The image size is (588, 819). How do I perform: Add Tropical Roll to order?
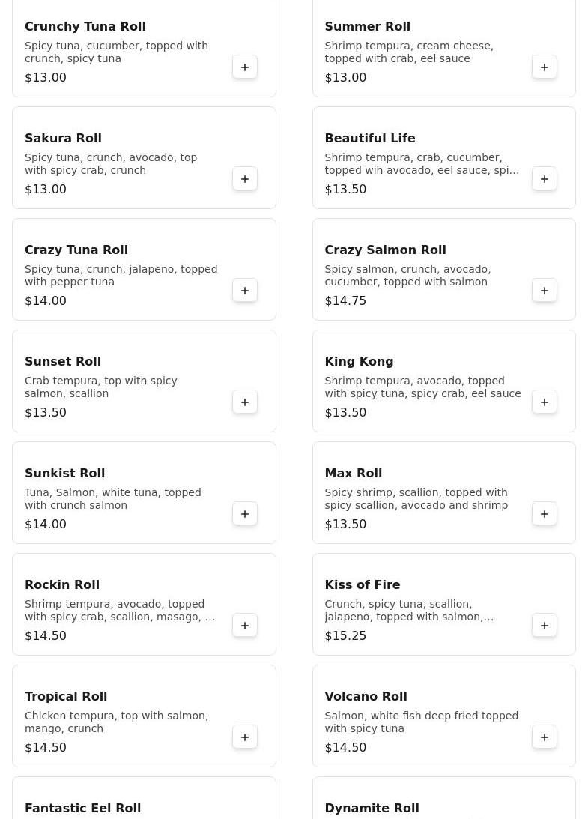[x=245, y=737]
